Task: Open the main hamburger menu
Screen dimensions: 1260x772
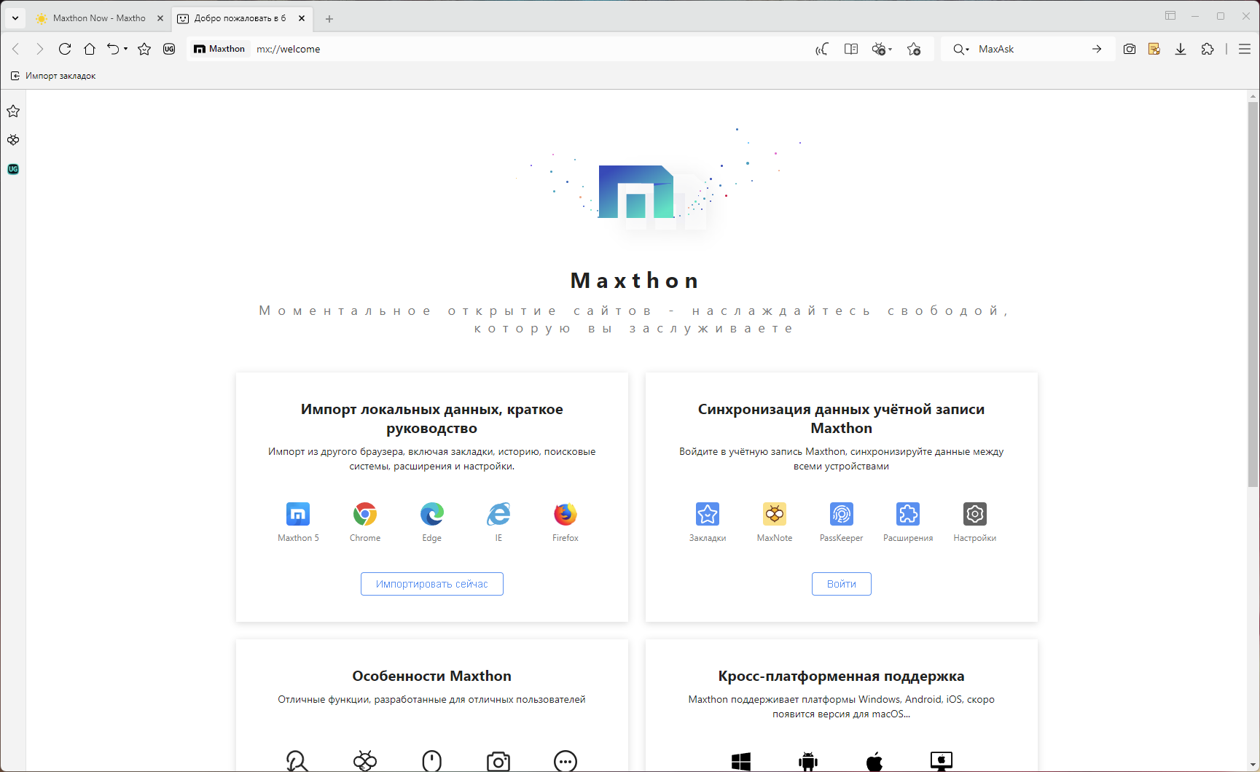Action: click(x=1245, y=49)
